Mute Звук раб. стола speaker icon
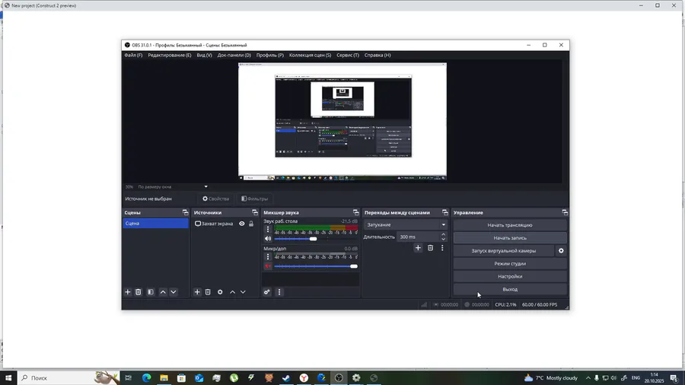The height and width of the screenshot is (385, 685). [268, 238]
